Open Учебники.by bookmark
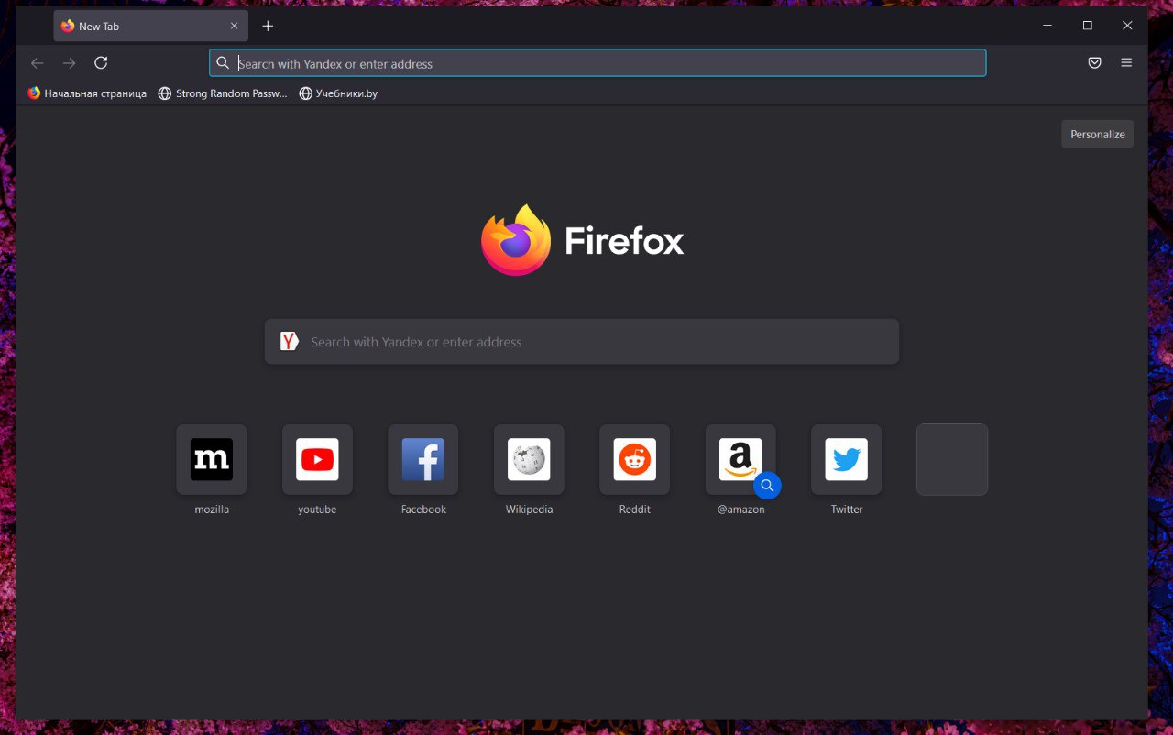 (x=338, y=93)
